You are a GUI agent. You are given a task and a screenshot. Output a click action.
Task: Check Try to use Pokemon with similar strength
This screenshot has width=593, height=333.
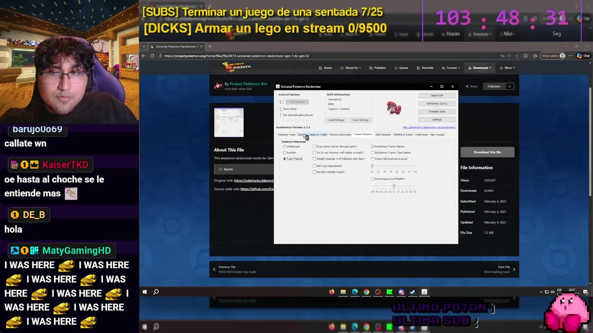[315, 153]
